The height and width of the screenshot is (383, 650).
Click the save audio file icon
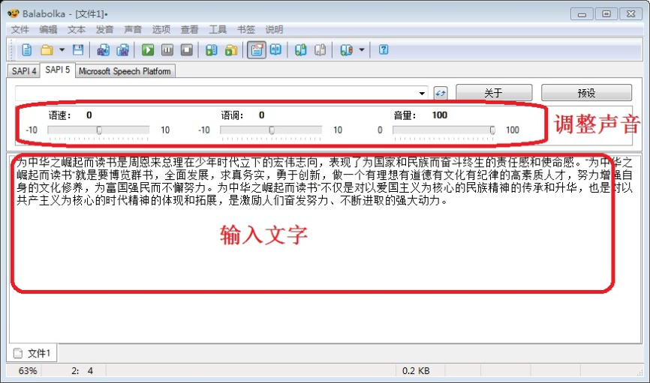pos(104,50)
